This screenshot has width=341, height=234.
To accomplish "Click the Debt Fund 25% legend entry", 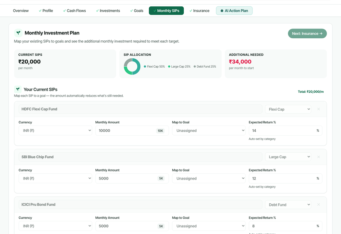I will click(x=205, y=67).
